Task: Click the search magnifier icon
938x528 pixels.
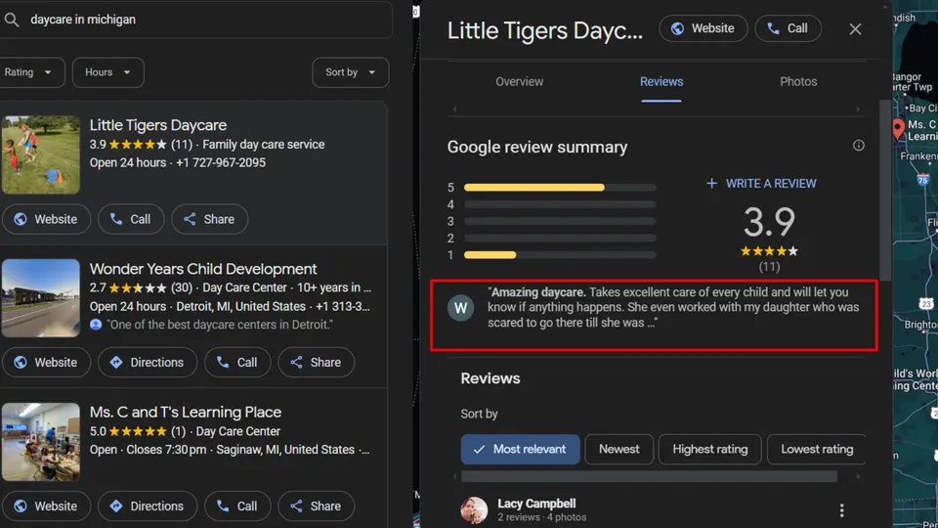Action: tap(12, 20)
